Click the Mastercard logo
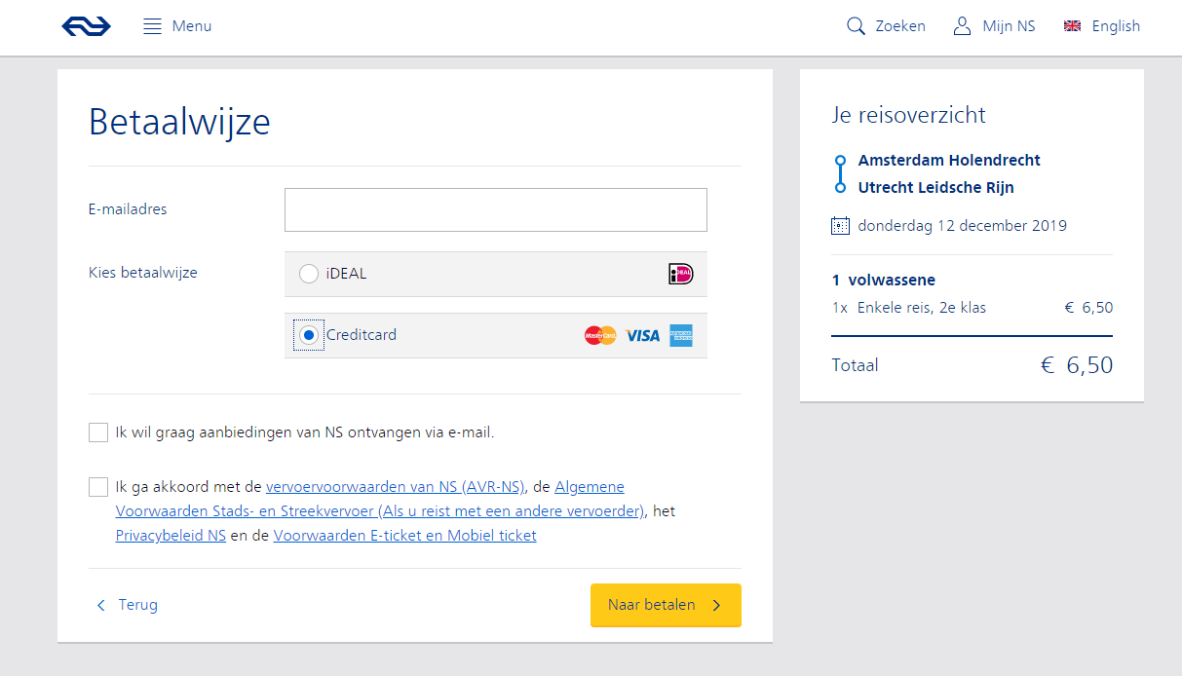This screenshot has width=1182, height=676. coord(600,335)
